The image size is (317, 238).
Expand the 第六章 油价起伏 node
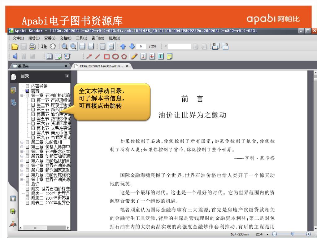22,161
